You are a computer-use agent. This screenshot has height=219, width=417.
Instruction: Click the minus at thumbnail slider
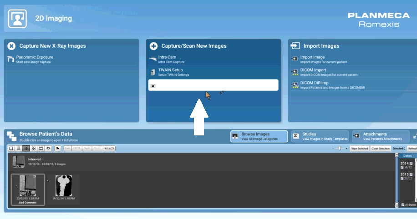pos(333,149)
